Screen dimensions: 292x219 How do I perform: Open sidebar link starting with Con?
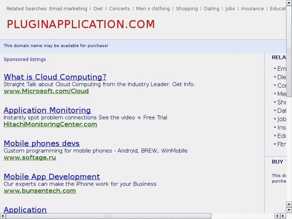tap(282, 85)
